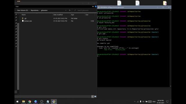
Task: Expand the chevron after New Volume (D:)
Action: click(x=29, y=10)
